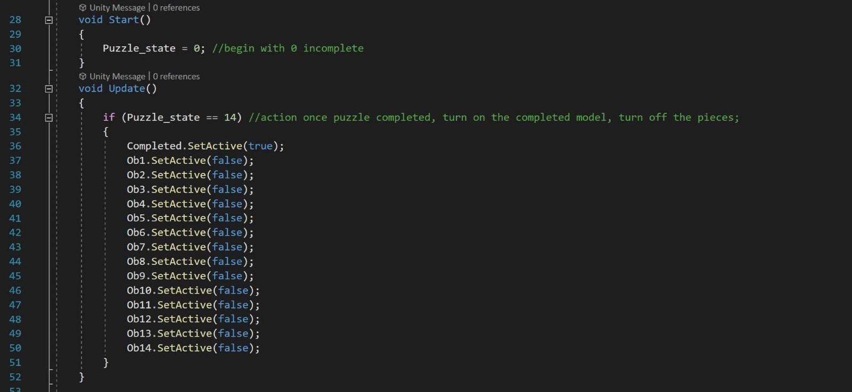852x392 pixels.
Task: Click the Ob14.SetActive(false) statement
Action: (x=193, y=348)
